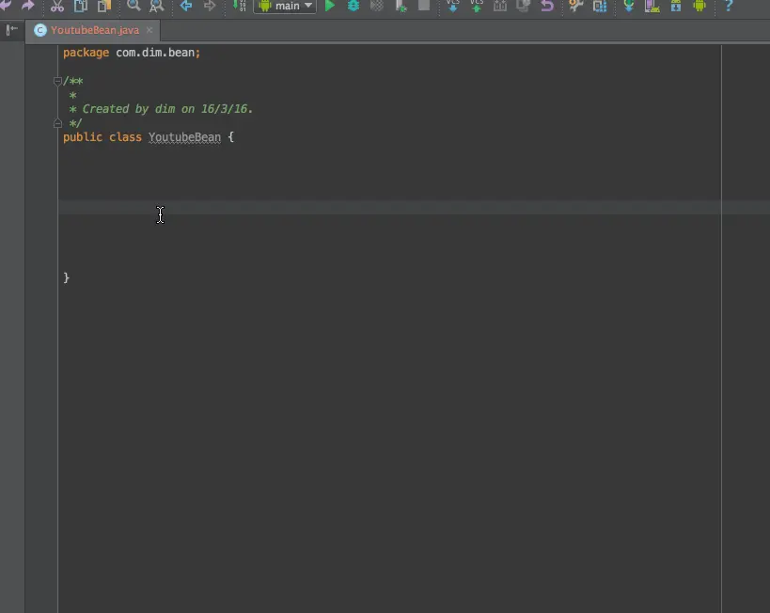The height and width of the screenshot is (613, 770).
Task: Start debugging with the Debug bug icon
Action: pyautogui.click(x=354, y=6)
